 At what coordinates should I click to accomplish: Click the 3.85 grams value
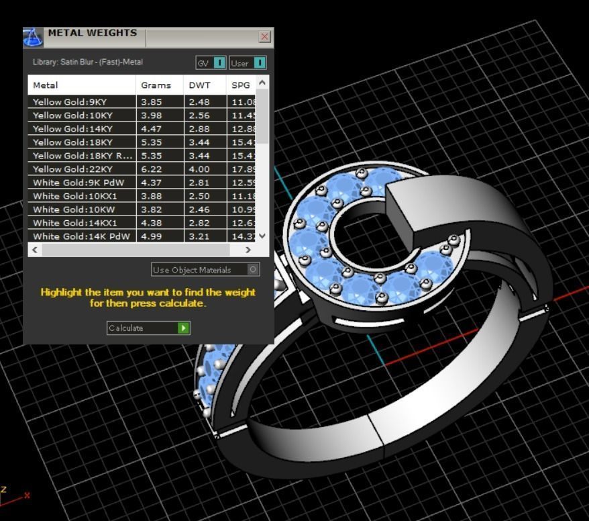coord(152,102)
